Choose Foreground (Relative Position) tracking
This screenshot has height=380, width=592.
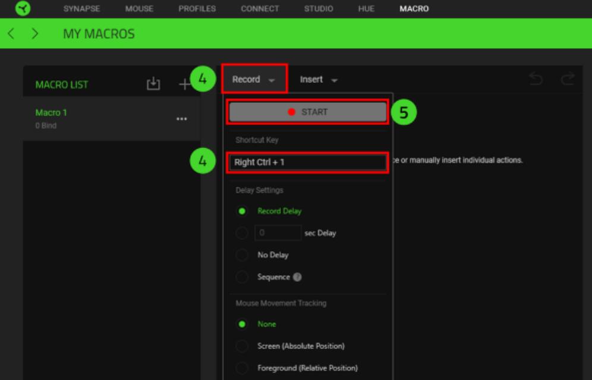(242, 368)
